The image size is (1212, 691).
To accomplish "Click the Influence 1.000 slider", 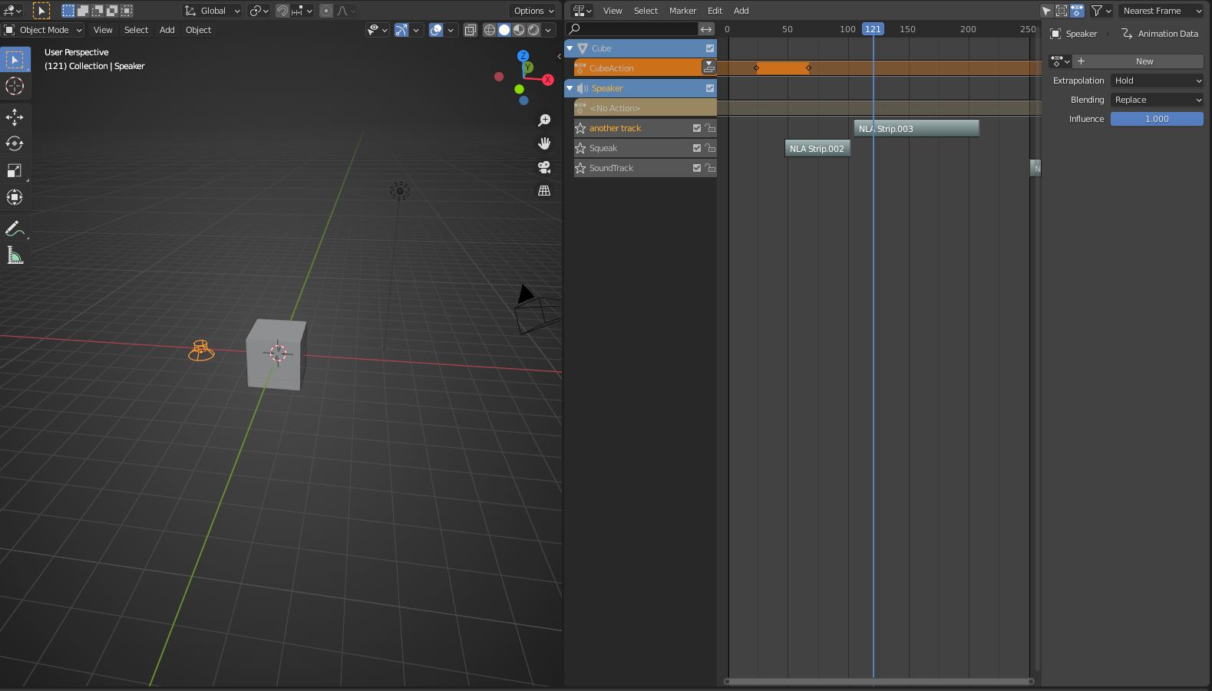I will coord(1157,119).
